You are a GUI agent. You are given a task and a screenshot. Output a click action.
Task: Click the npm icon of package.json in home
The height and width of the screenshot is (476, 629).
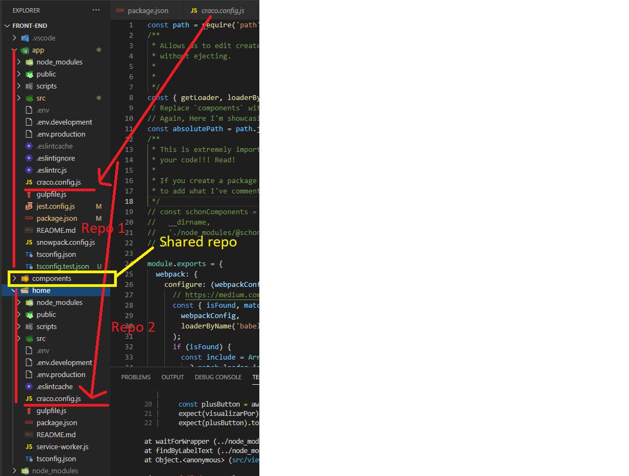pyautogui.click(x=29, y=422)
